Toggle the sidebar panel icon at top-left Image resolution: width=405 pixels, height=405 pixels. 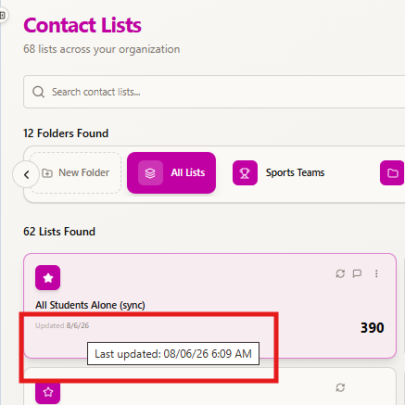(3, 15)
